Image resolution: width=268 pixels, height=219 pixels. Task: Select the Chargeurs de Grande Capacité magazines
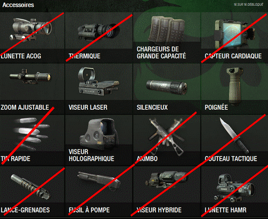(166, 29)
